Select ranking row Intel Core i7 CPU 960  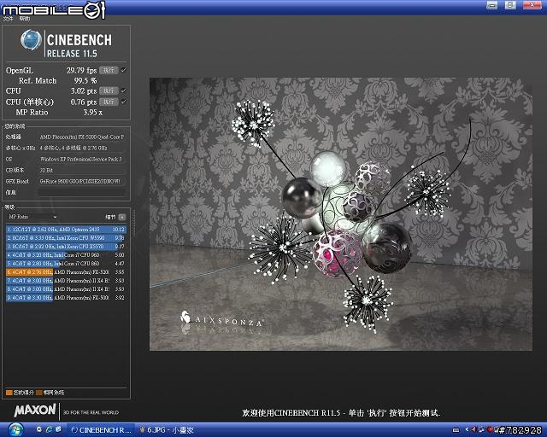click(66, 255)
